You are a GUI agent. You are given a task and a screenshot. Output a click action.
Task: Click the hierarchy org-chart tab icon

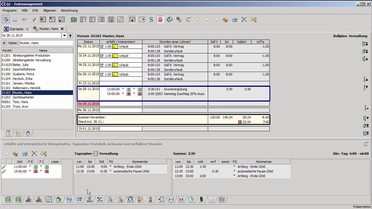[x=130, y=199]
